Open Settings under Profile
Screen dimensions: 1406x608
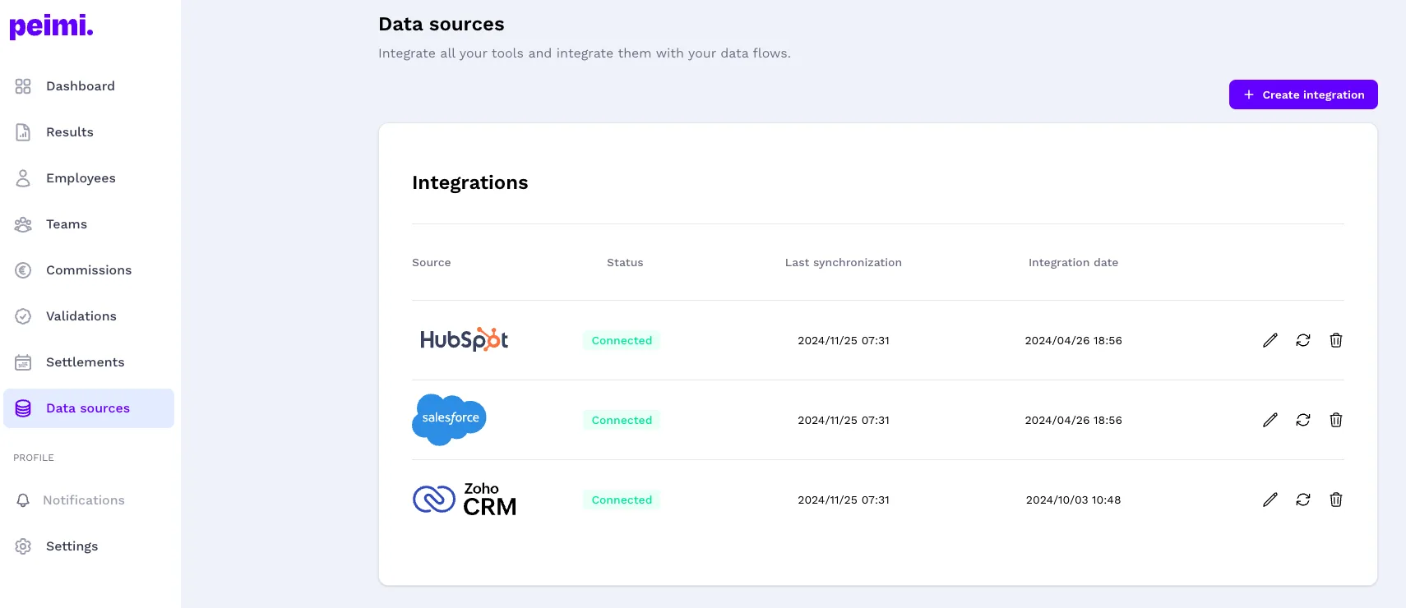point(89,546)
